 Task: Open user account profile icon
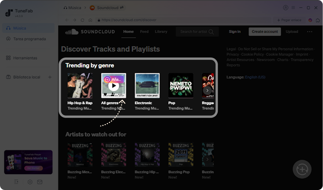pyautogui.click(x=285, y=8)
